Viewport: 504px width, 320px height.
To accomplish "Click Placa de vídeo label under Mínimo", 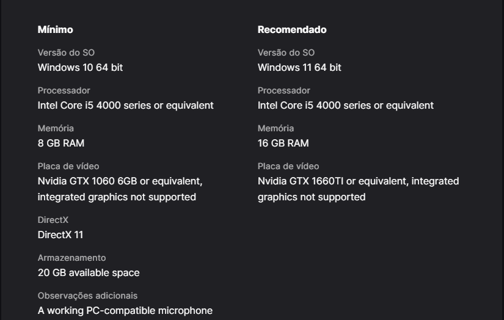I will (68, 166).
